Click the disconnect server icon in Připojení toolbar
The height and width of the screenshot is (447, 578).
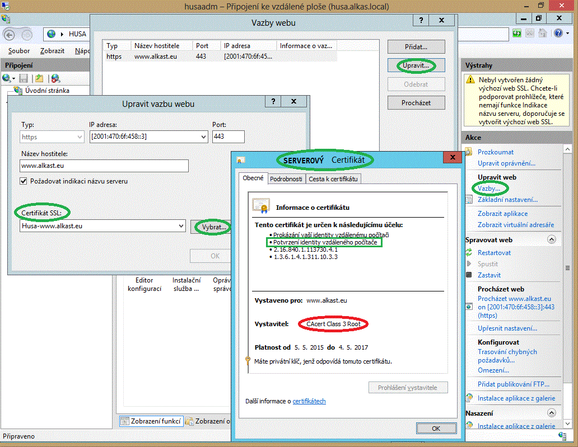tap(54, 78)
